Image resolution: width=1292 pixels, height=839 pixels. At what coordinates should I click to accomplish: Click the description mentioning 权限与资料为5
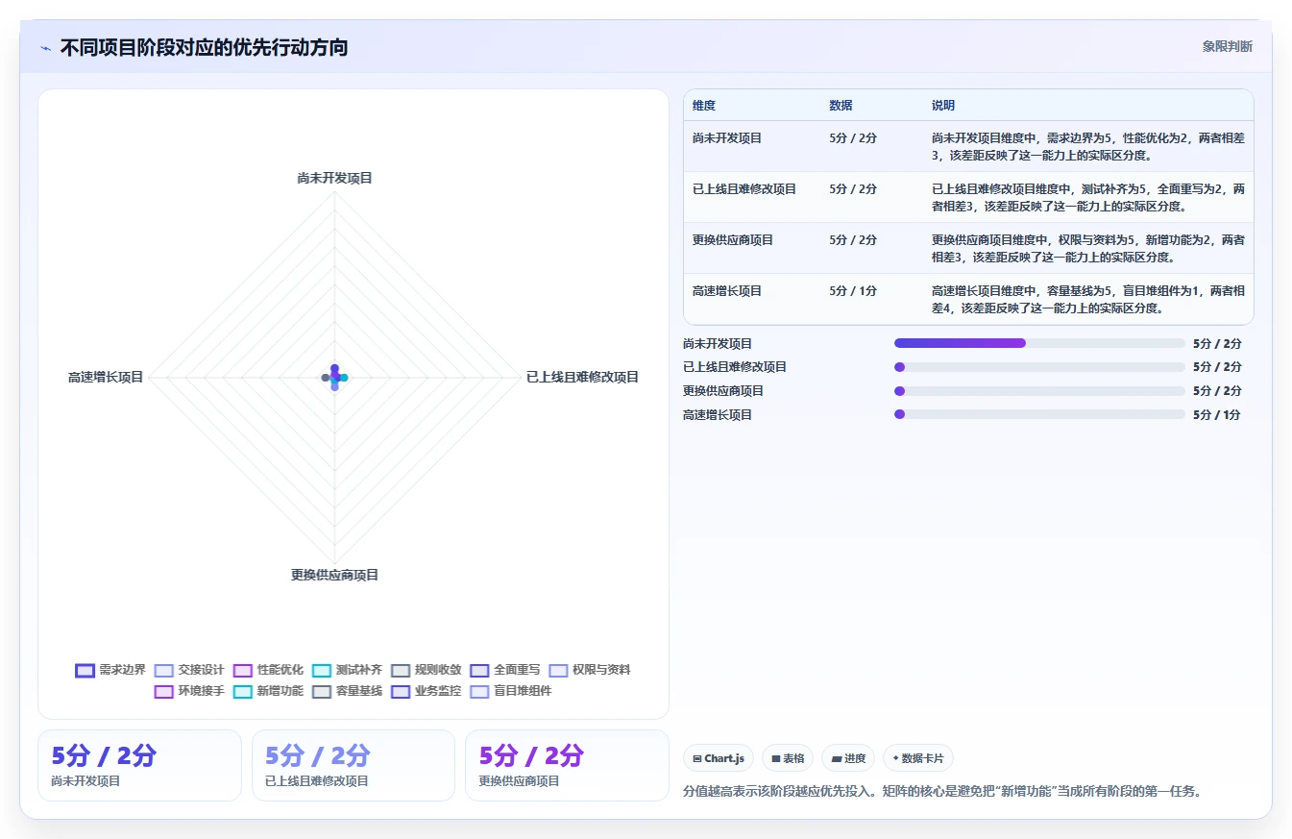click(x=1088, y=249)
